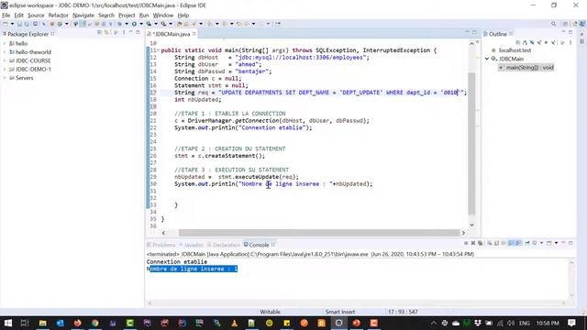This screenshot has height=330, width=587.
Task: Select the JDBCMain.java editor tab
Action: [x=172, y=34]
